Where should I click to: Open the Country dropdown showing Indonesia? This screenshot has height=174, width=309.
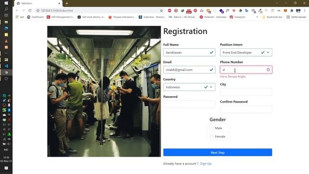[x=189, y=87]
